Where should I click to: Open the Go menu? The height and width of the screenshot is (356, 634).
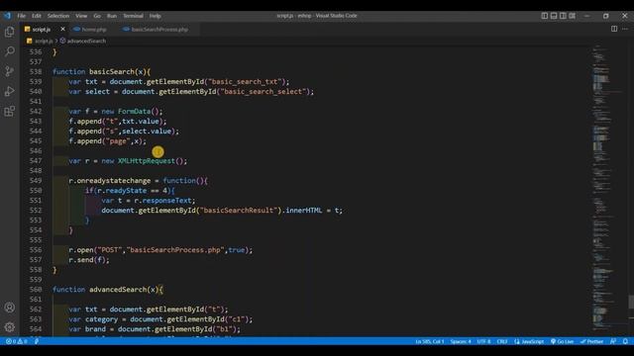[x=97, y=16]
